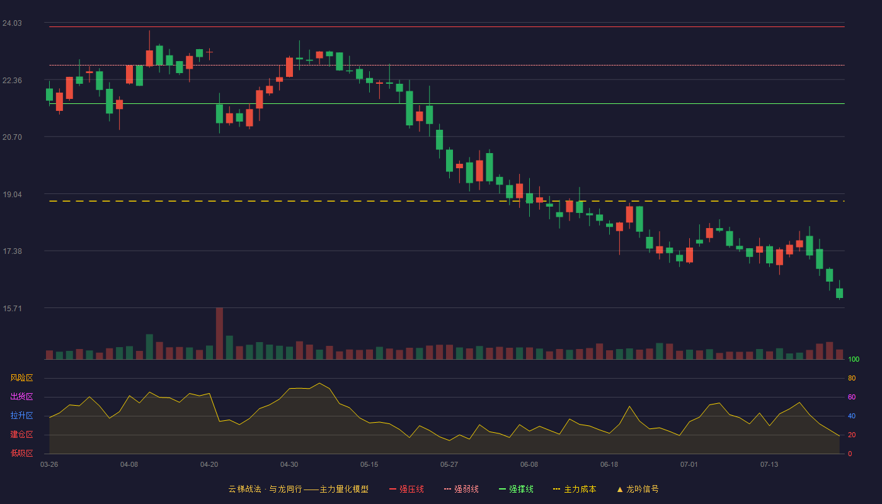
Task: Toggle the 云梯战法 主力量化模型 legend entry
Action: (298, 489)
